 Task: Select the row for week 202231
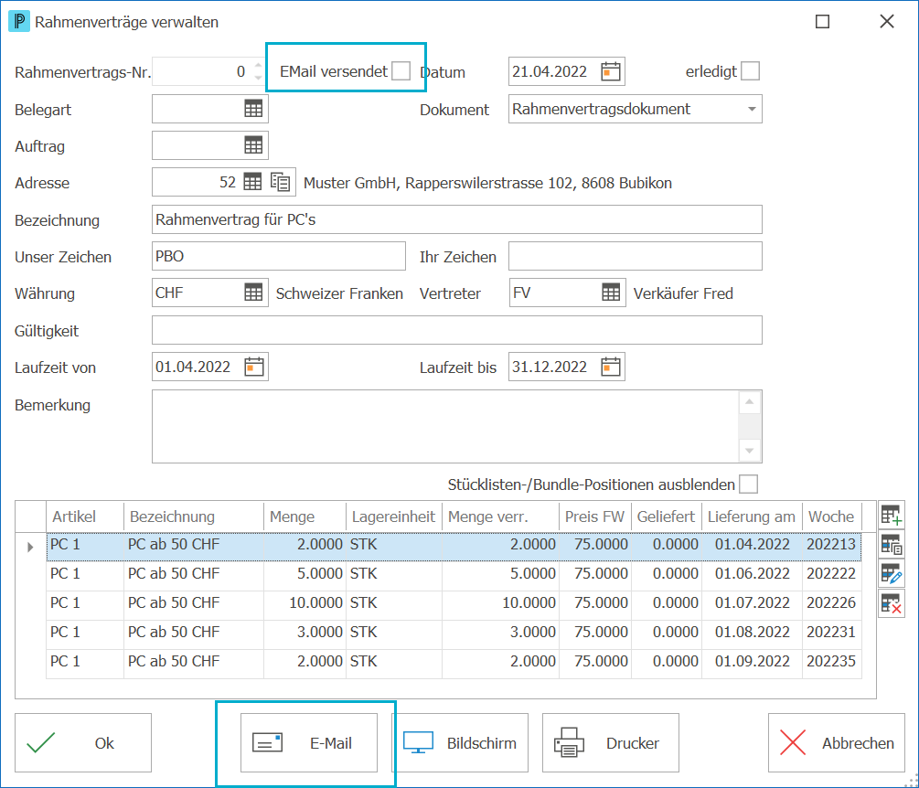[454, 633]
